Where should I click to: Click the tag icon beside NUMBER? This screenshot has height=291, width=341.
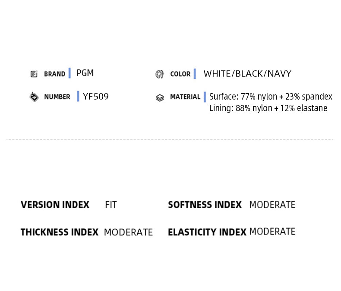[x=34, y=97]
